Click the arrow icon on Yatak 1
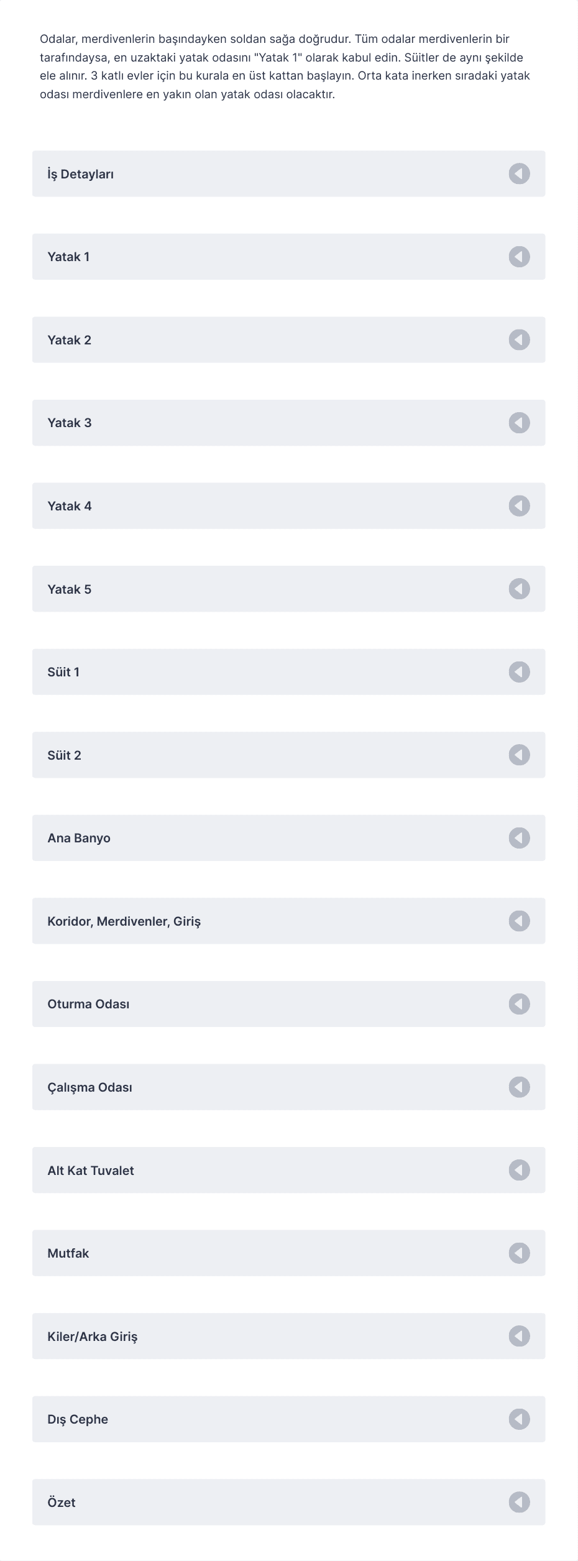Screen dimensions: 578x1561 pyautogui.click(x=519, y=257)
